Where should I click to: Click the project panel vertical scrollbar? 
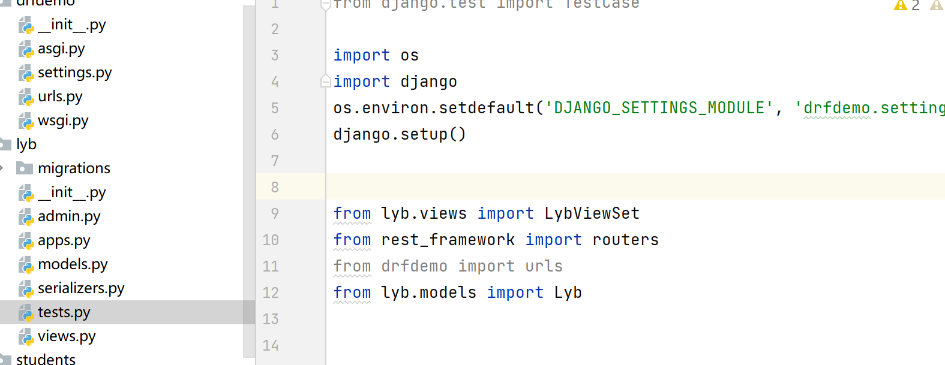[x=249, y=180]
